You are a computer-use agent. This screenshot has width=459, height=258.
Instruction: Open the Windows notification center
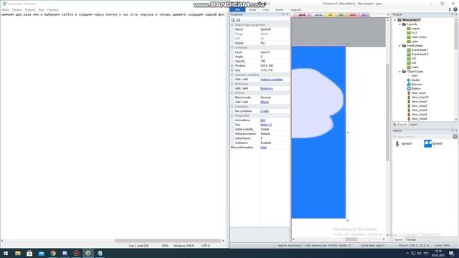point(452,253)
